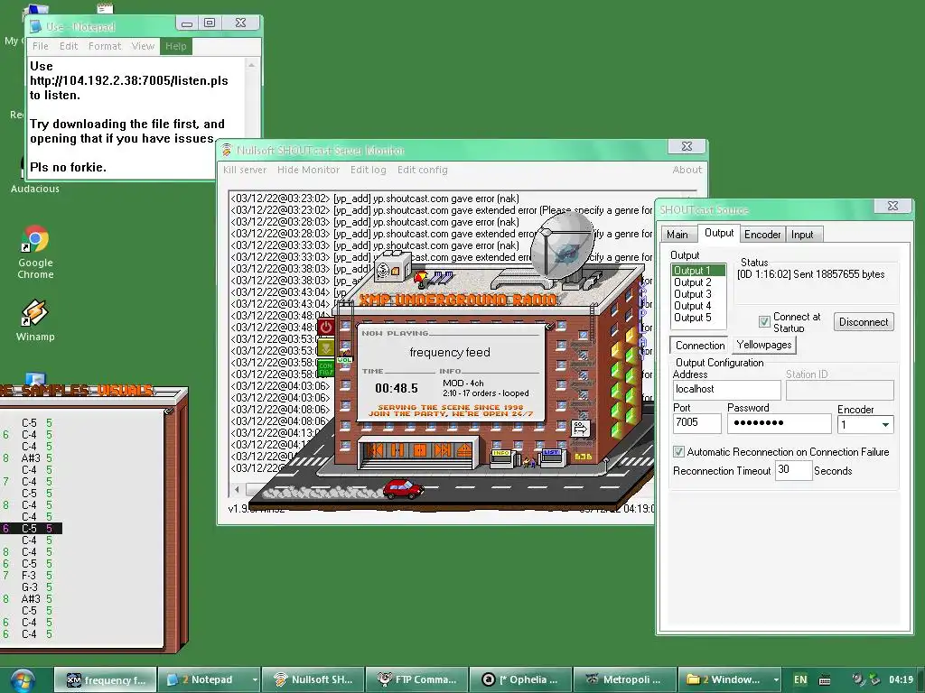Select Output 5 in the Output list
Screen dimensions: 925x693
tap(698, 318)
